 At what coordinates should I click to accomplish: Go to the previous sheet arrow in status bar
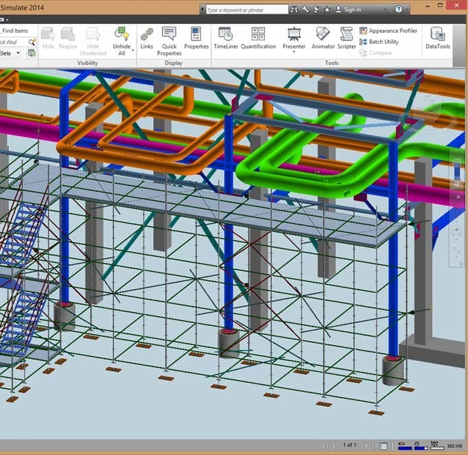334,446
